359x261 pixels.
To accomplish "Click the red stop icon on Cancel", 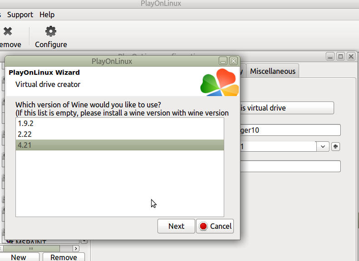I will coord(203,226).
